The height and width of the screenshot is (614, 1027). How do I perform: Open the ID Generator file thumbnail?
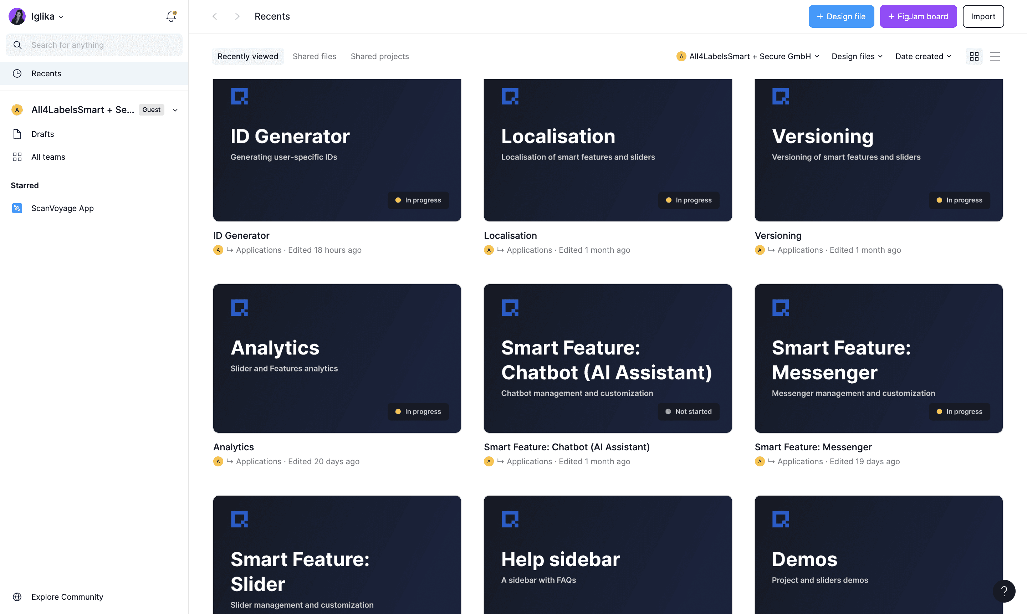(x=337, y=150)
